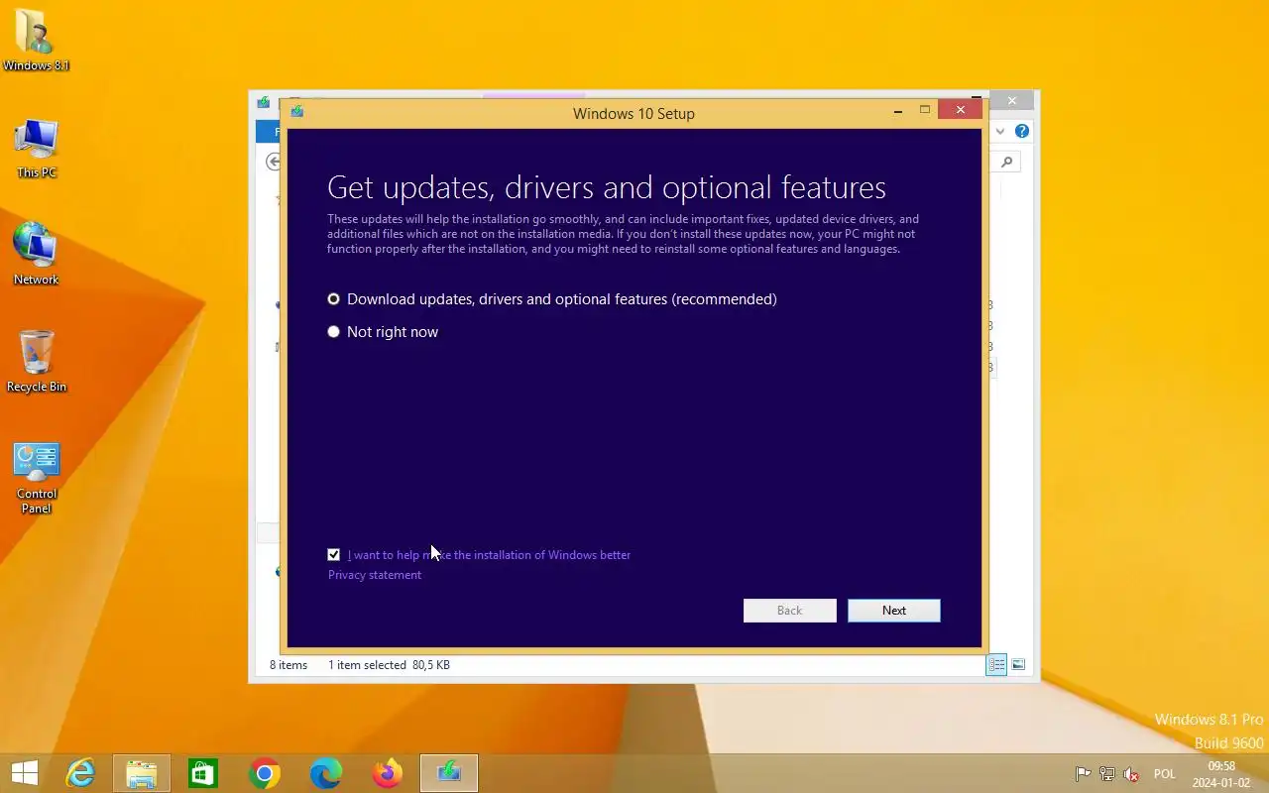Click the Next button

pos(894,611)
